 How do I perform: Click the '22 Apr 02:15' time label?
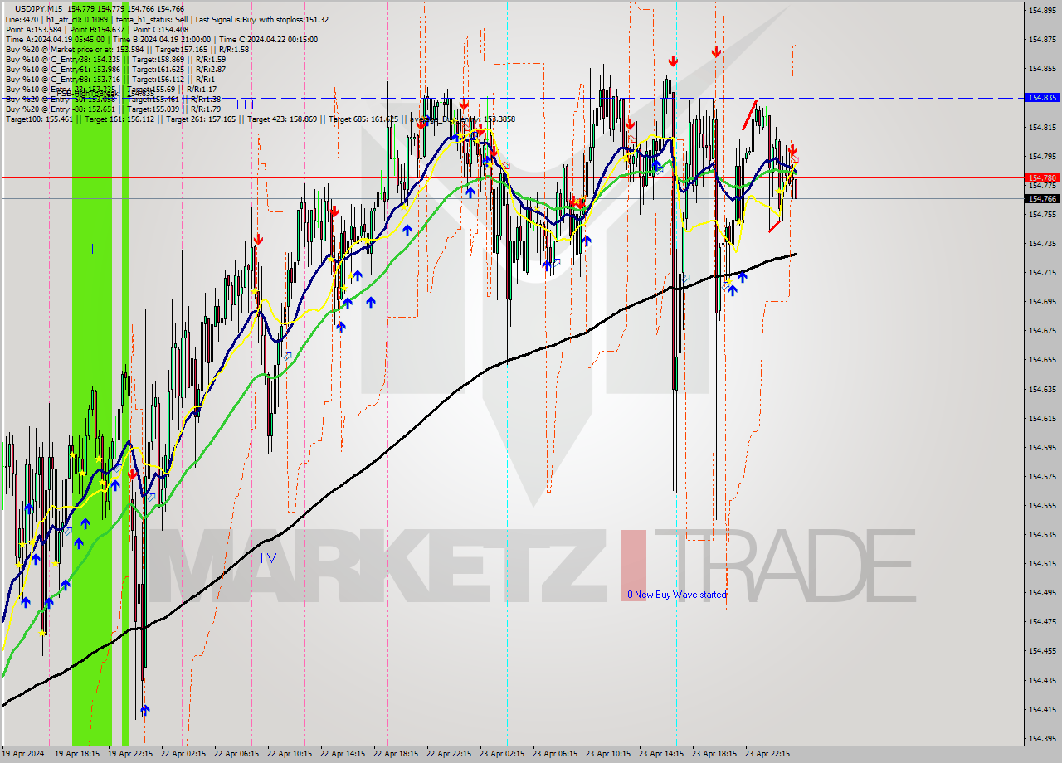coord(184,754)
